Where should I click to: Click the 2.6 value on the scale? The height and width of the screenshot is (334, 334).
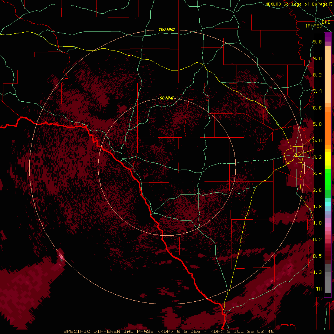(317, 190)
